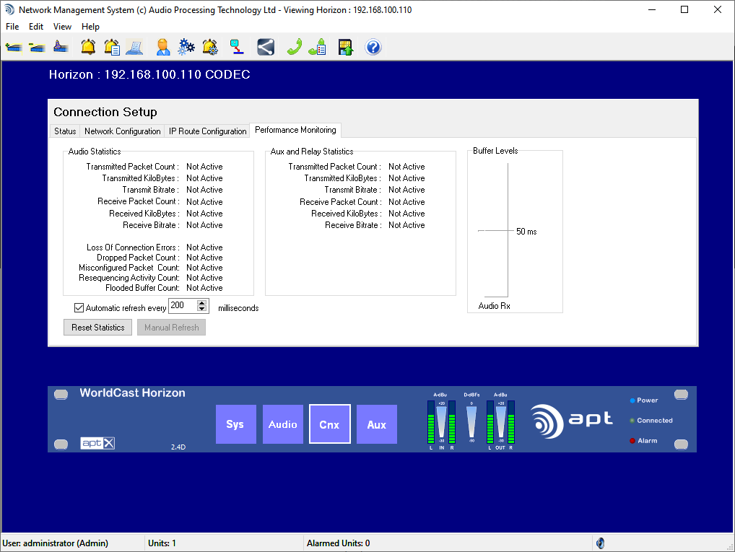Click the "Misconfigured Packet Count" label
This screenshot has width=735, height=552.
point(129,268)
